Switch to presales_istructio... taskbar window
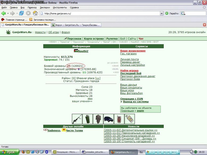 [94, 152]
